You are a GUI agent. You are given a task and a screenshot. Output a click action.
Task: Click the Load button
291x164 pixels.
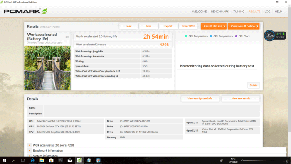coord(128,26)
